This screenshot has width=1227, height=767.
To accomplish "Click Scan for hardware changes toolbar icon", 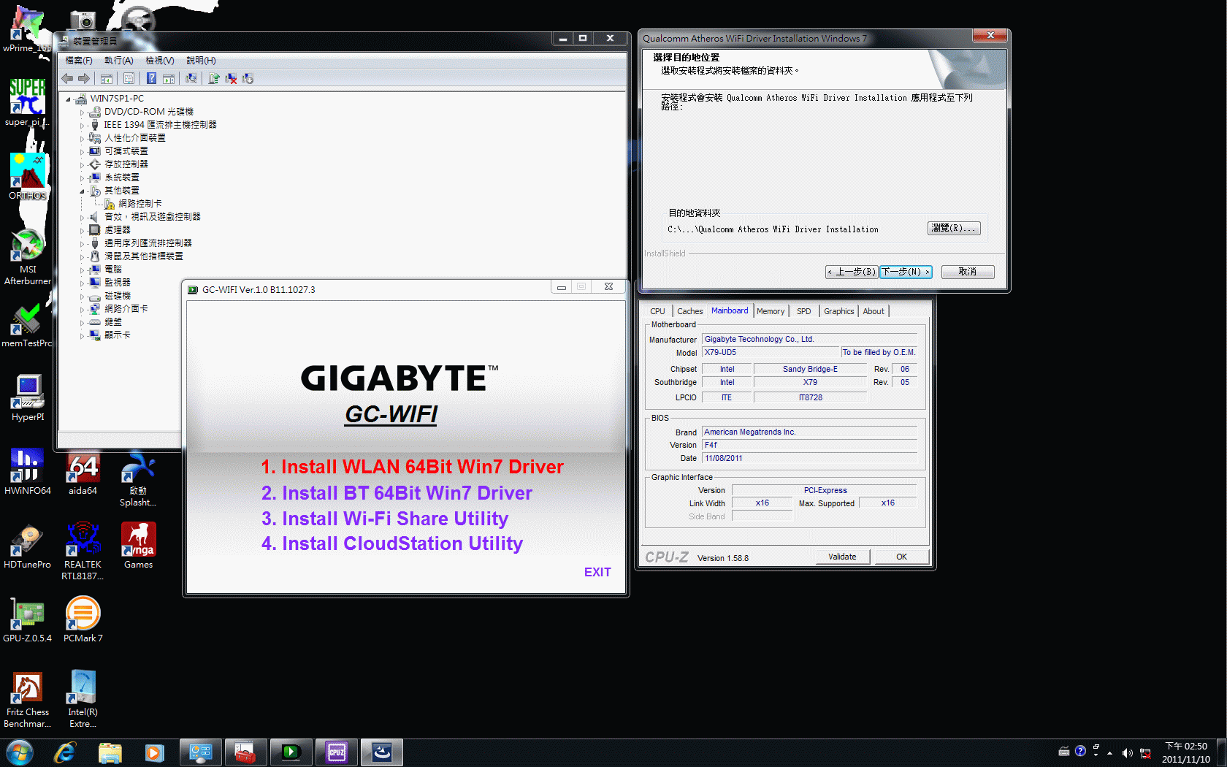I will 191,78.
